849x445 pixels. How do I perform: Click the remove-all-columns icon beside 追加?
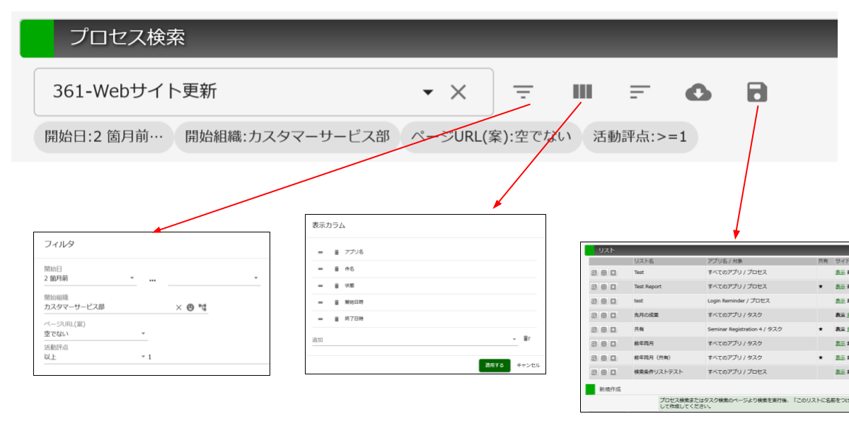tap(526, 339)
